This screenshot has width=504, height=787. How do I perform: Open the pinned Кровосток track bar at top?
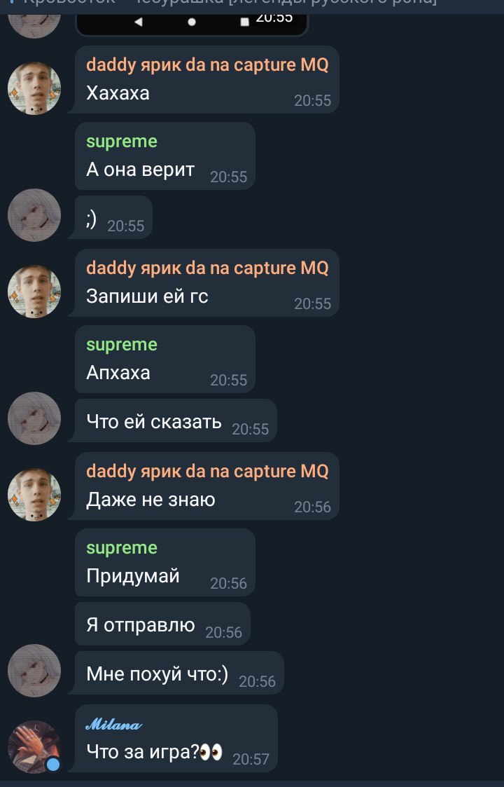pos(252,4)
